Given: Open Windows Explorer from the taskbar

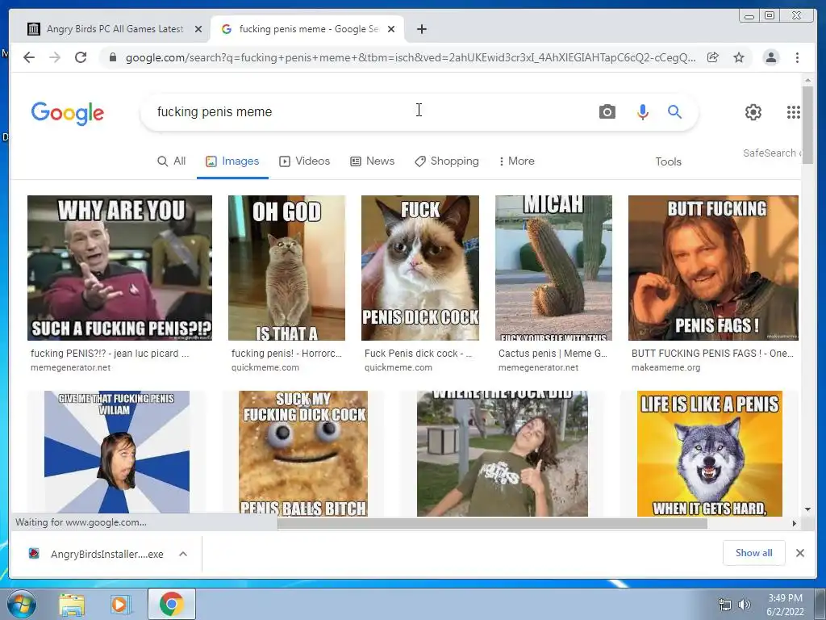Looking at the screenshot, I should pyautogui.click(x=72, y=605).
